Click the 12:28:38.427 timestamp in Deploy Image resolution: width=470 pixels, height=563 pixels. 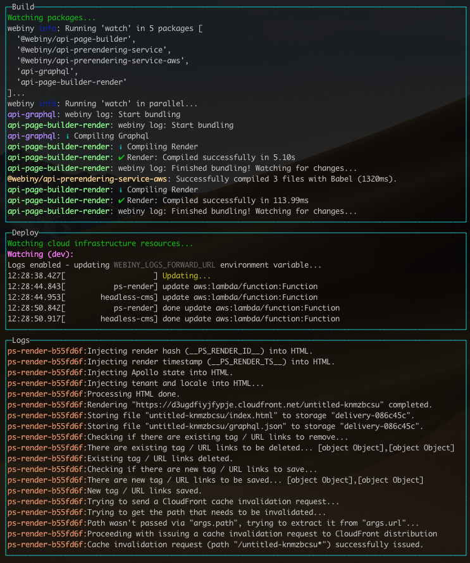pyautogui.click(x=35, y=276)
